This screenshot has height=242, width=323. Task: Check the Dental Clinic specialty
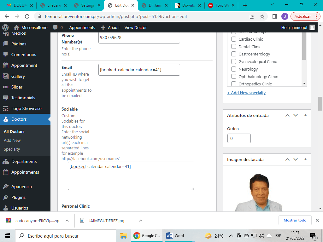point(234,47)
